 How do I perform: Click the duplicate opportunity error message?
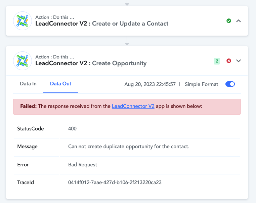tap(129, 147)
